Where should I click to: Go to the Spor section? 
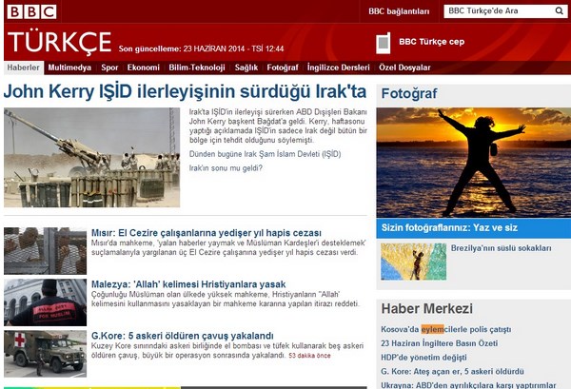[110, 68]
